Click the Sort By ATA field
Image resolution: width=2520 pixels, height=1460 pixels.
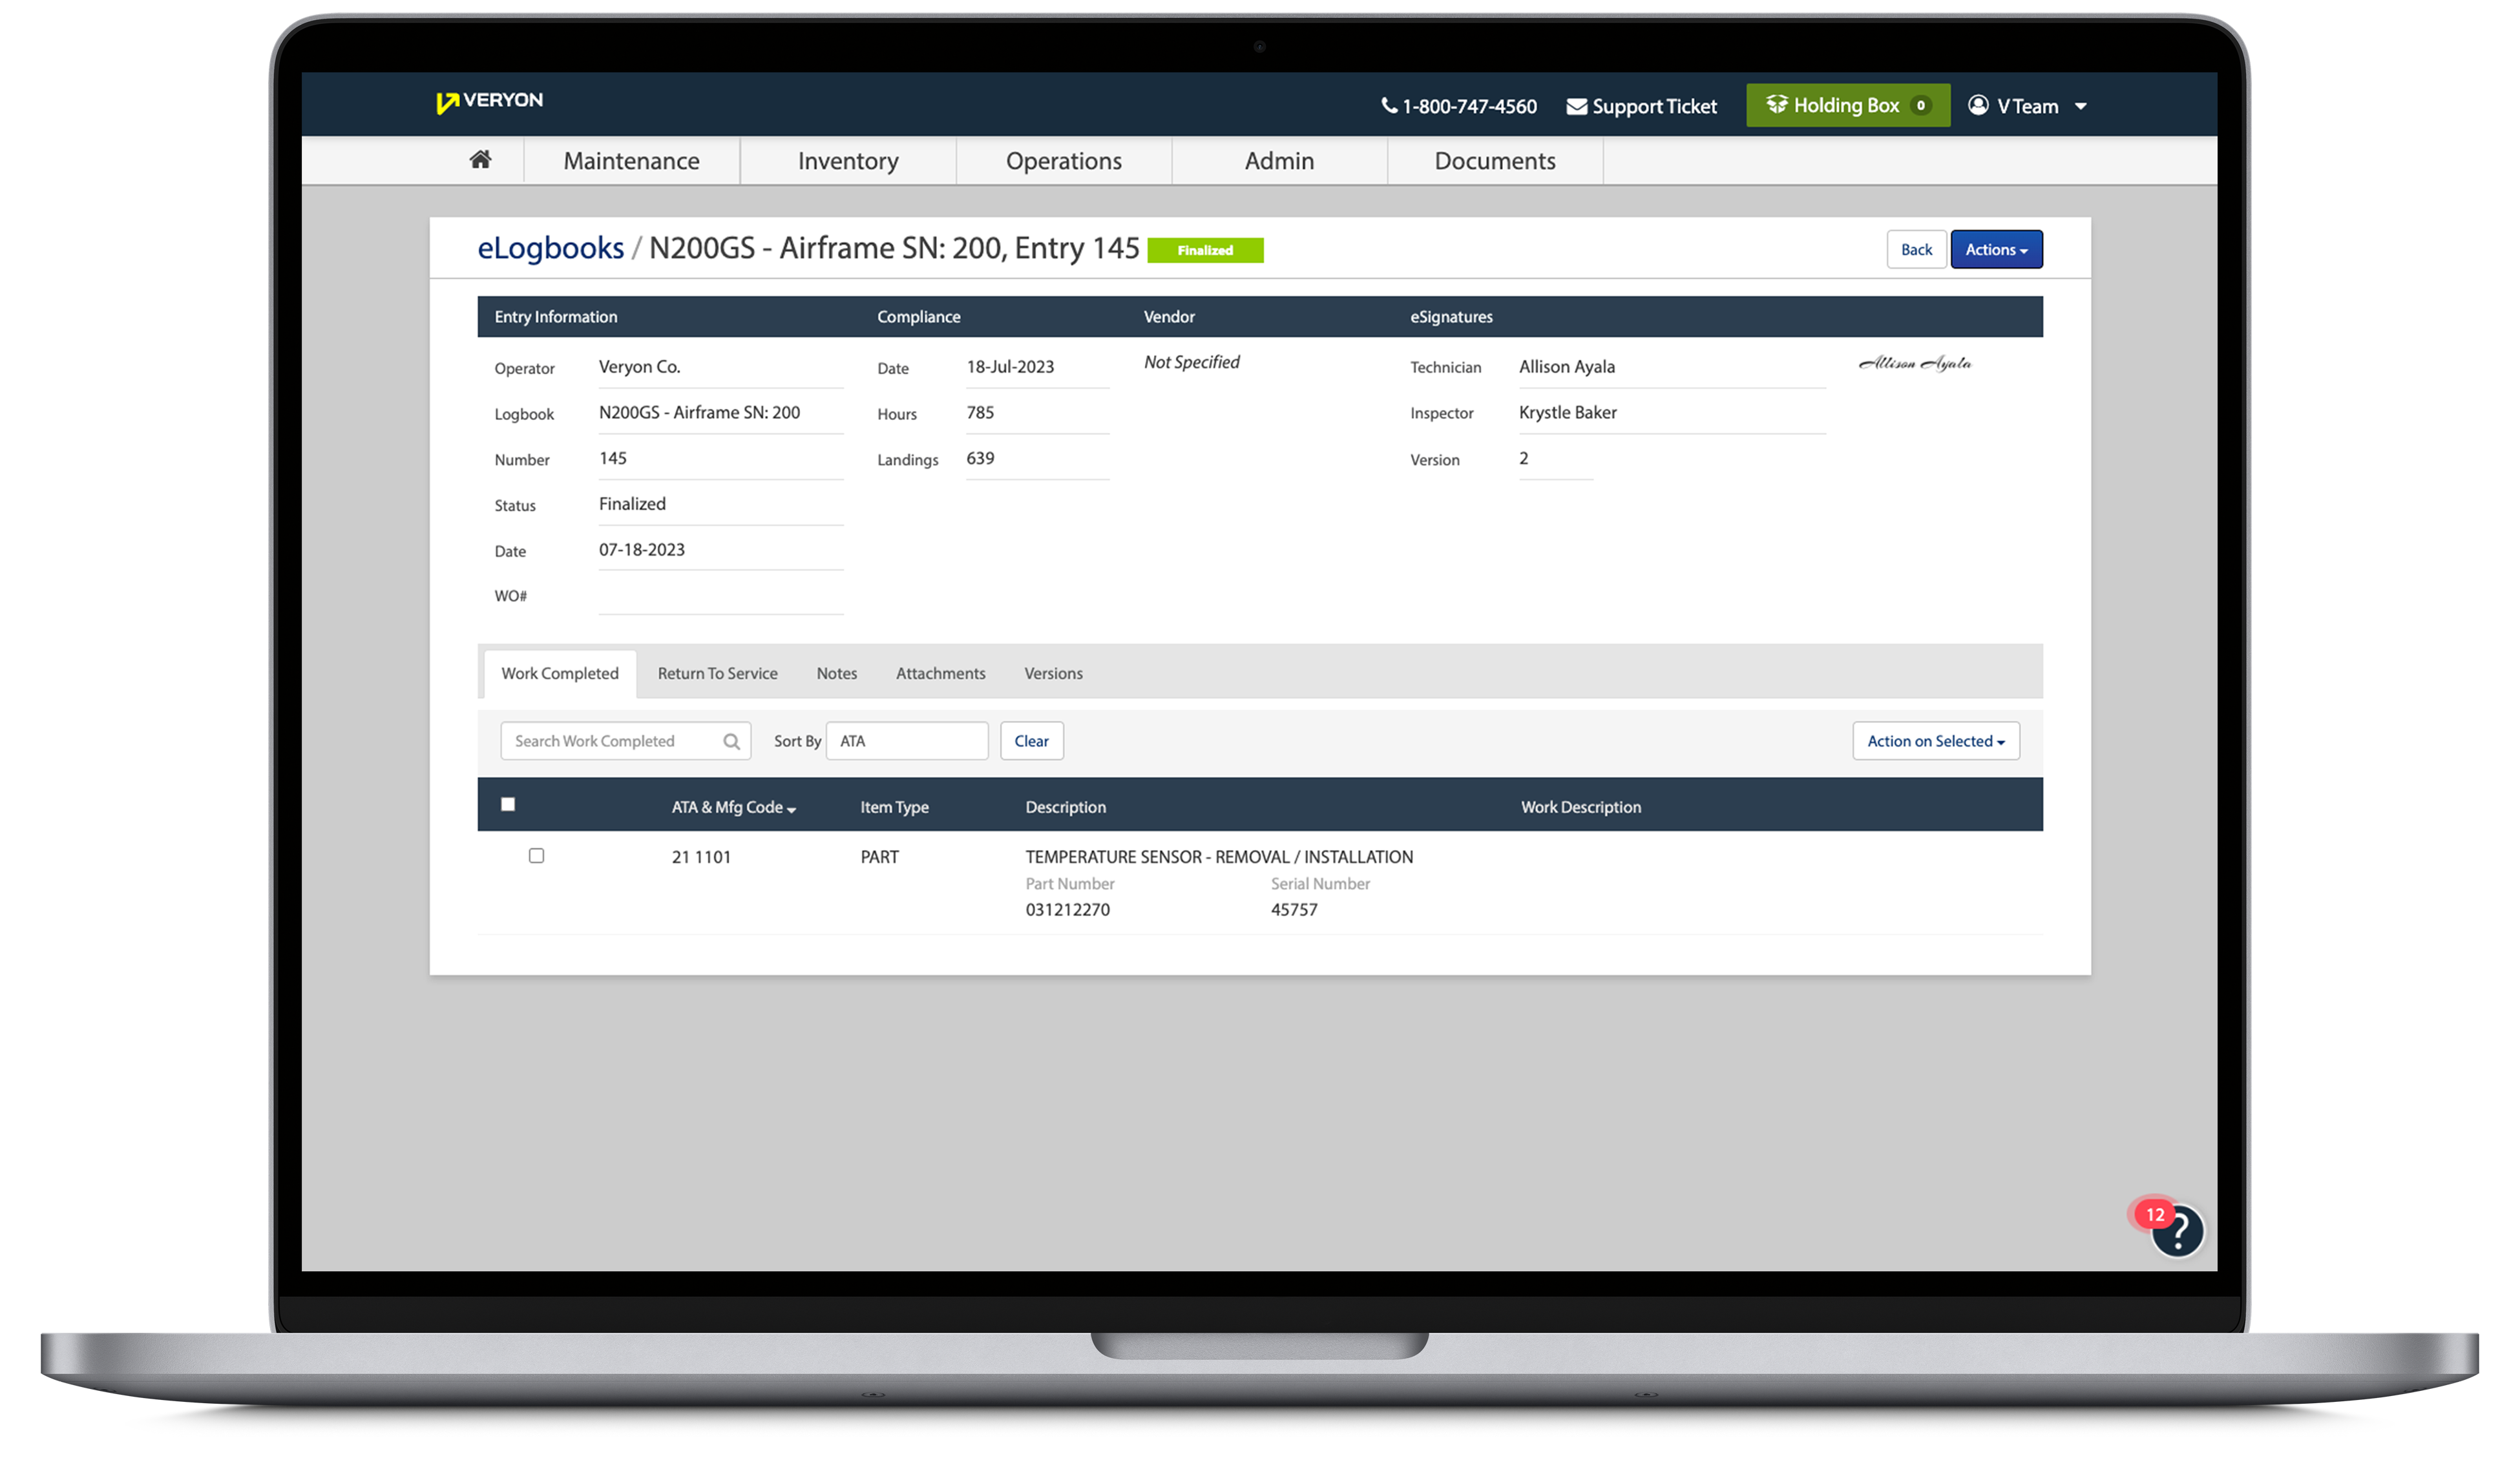point(906,741)
